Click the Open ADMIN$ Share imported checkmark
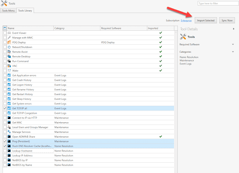The image size is (239, 173). (161, 137)
